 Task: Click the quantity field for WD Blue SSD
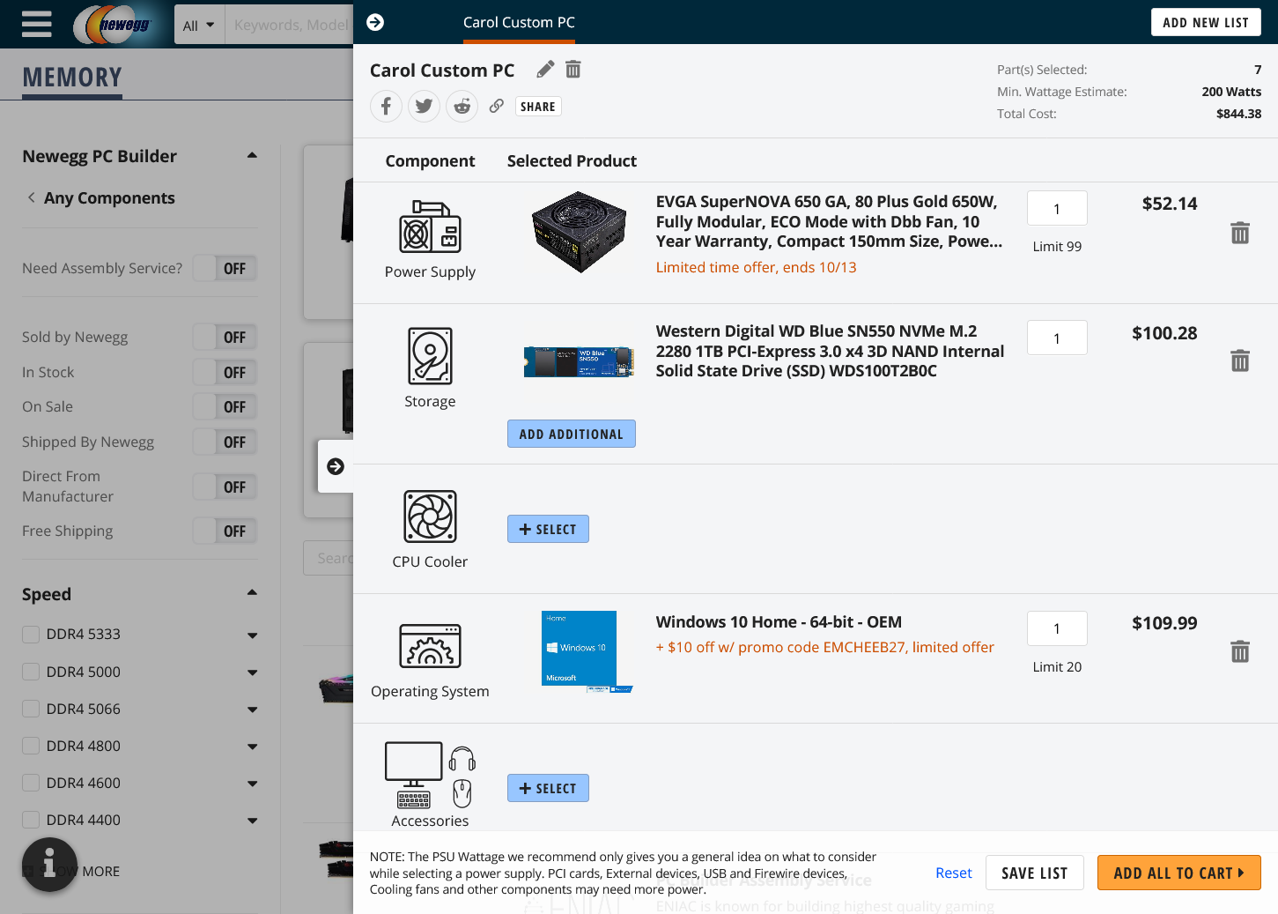pyautogui.click(x=1057, y=338)
